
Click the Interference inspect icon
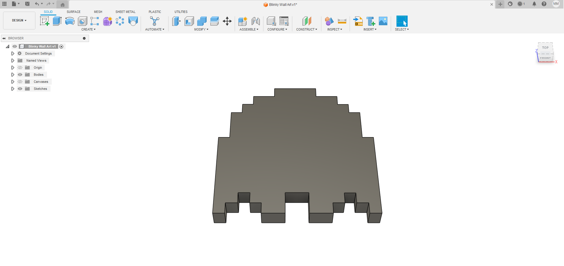329,21
